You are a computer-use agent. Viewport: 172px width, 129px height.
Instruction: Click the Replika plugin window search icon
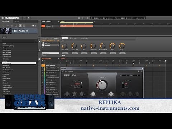(x=139, y=71)
